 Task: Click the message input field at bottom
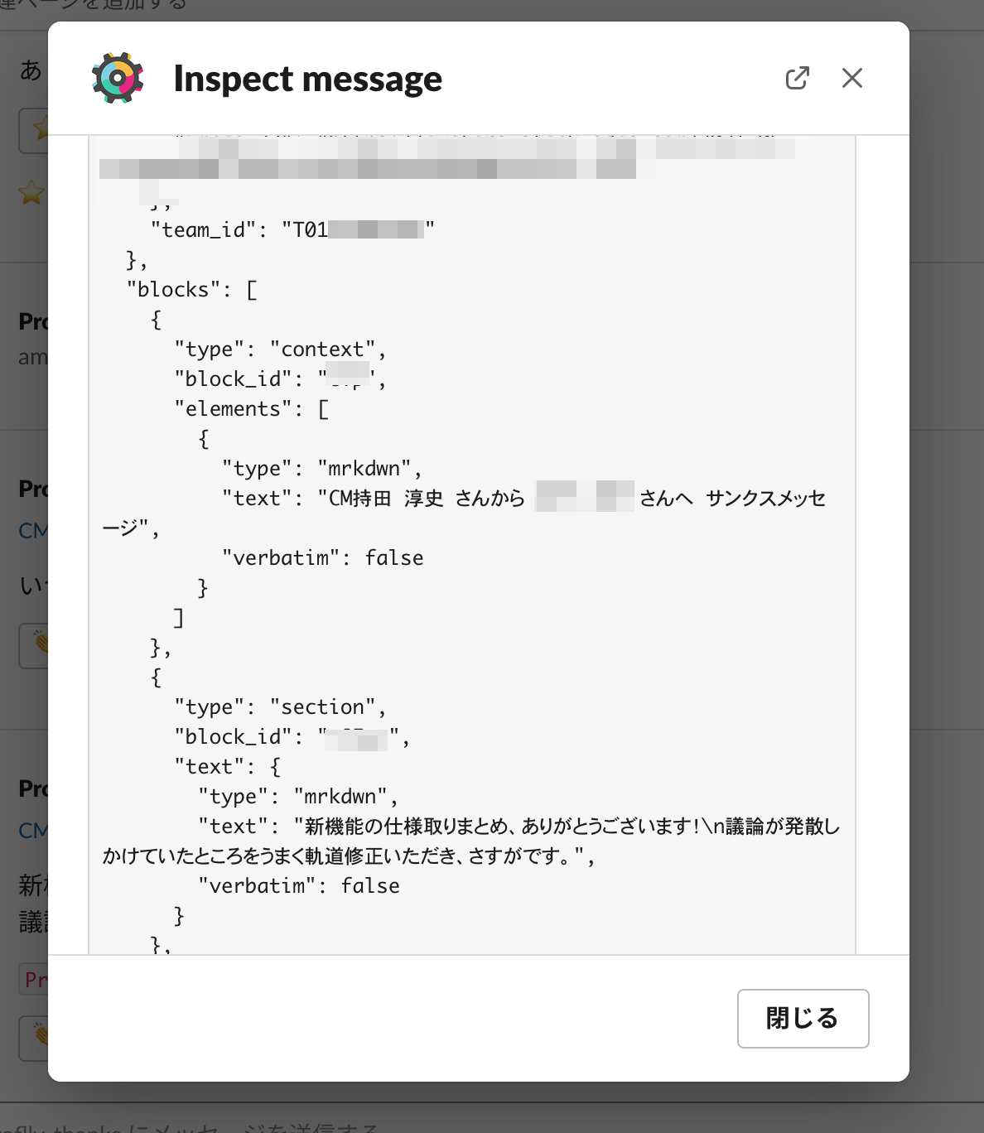coord(492,1123)
